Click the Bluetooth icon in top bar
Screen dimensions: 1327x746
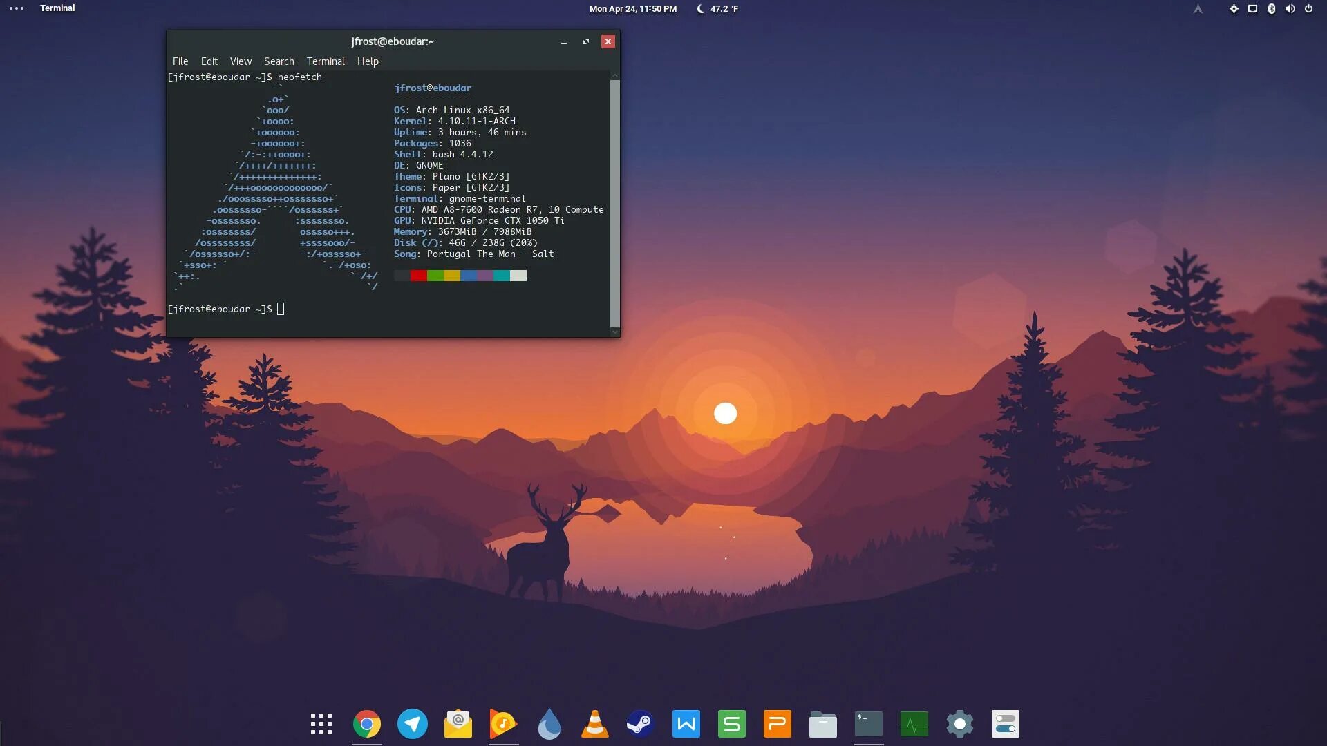click(x=1271, y=9)
